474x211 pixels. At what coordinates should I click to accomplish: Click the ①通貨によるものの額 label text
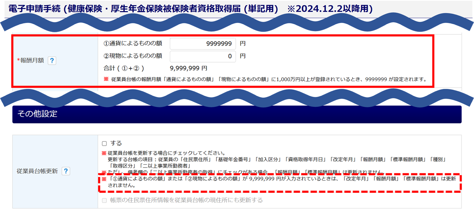tap(133, 44)
